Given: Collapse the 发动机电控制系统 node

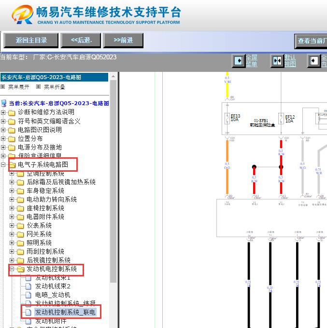Looking at the screenshot, I should coord(12,269).
